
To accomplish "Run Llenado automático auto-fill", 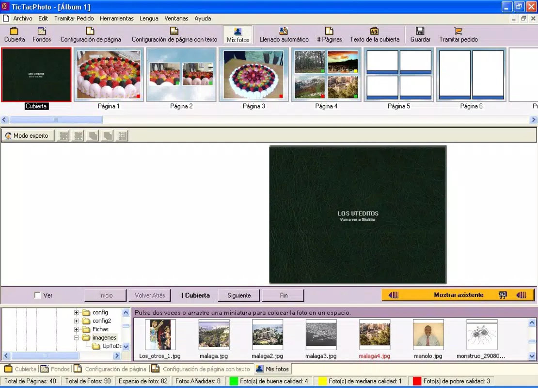I will [284, 35].
